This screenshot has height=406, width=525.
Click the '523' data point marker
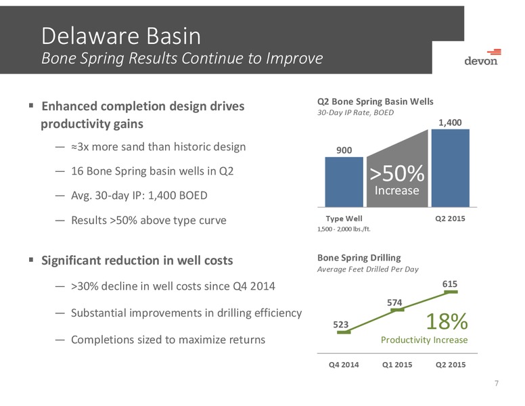point(344,332)
